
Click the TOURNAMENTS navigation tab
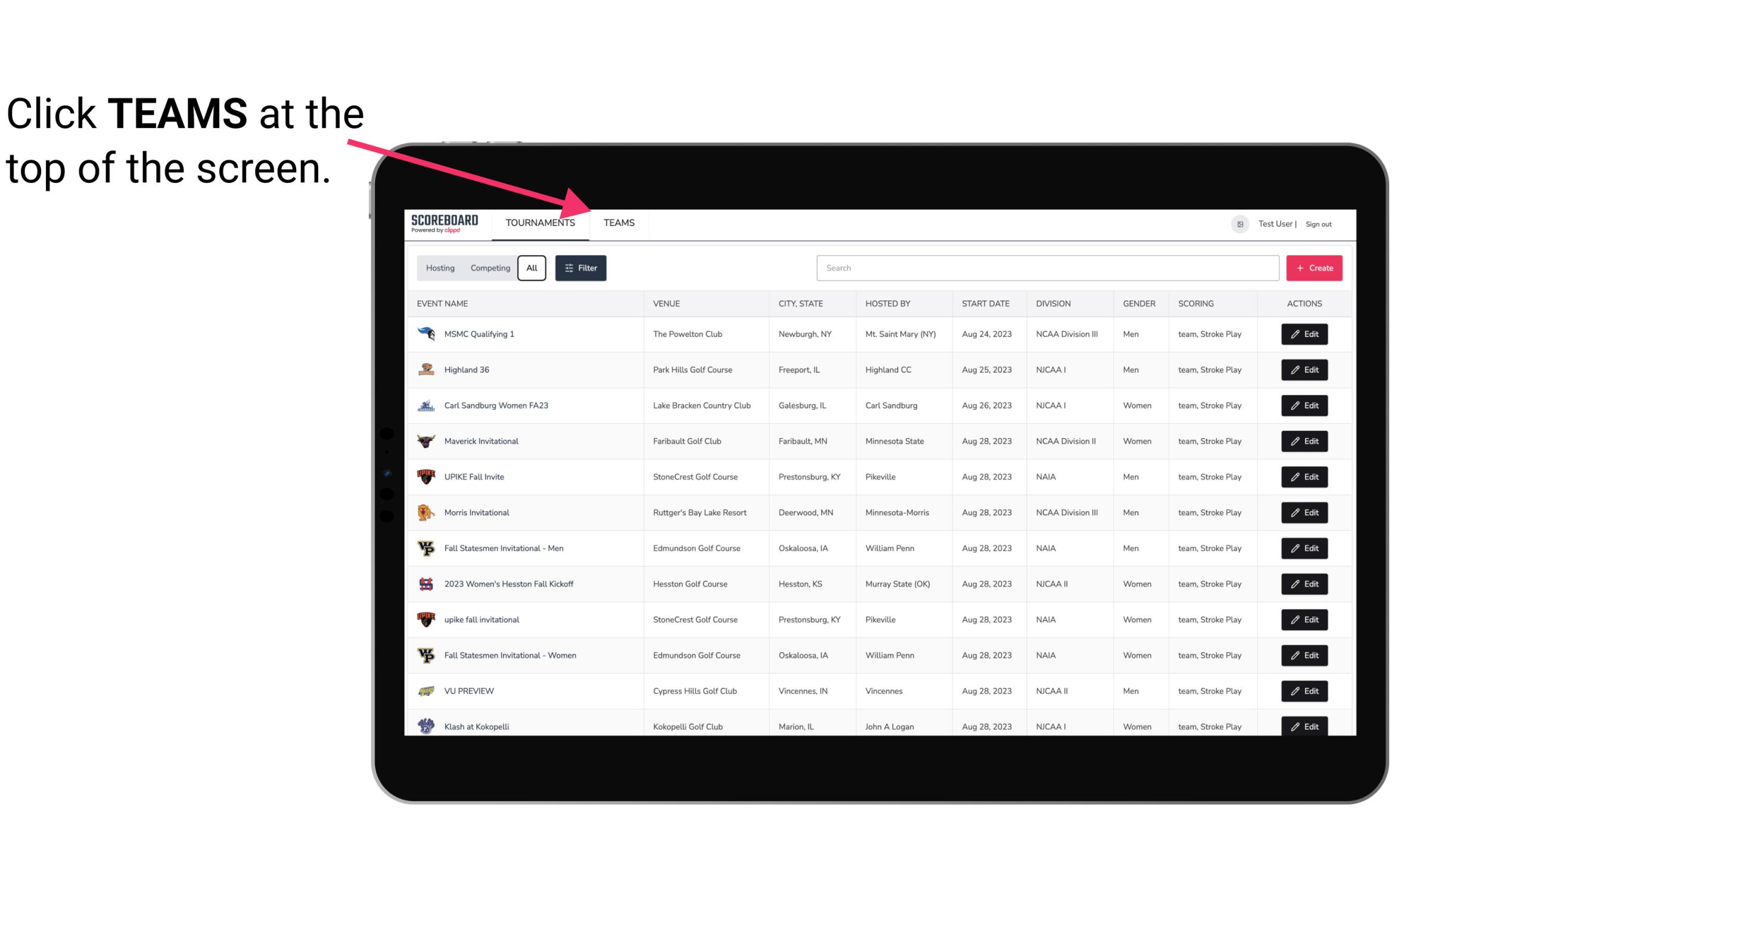[540, 224]
